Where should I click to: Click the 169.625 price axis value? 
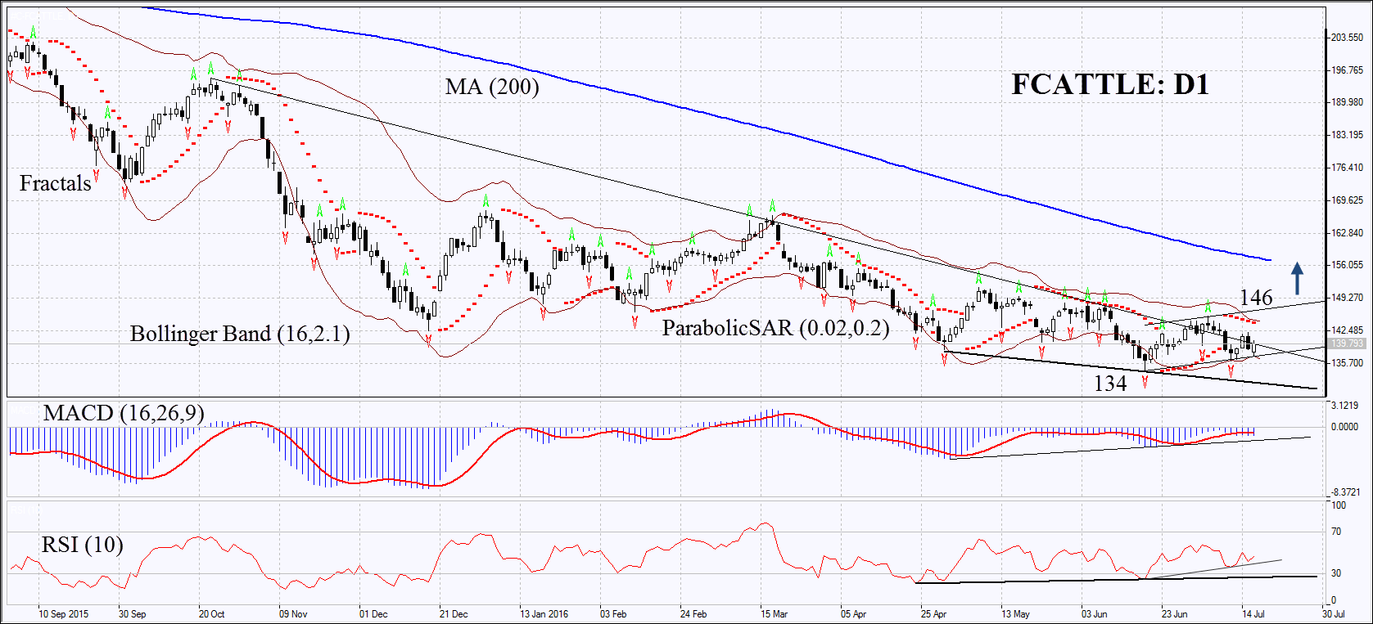point(1348,200)
